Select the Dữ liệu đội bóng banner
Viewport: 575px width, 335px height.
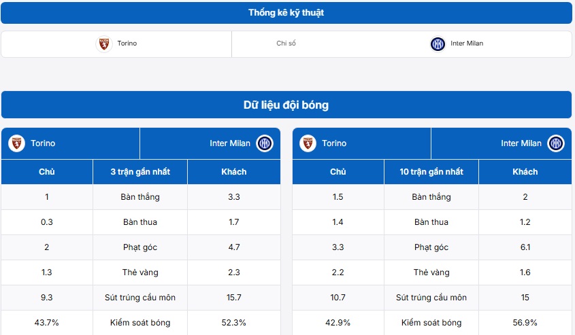pyautogui.click(x=286, y=105)
